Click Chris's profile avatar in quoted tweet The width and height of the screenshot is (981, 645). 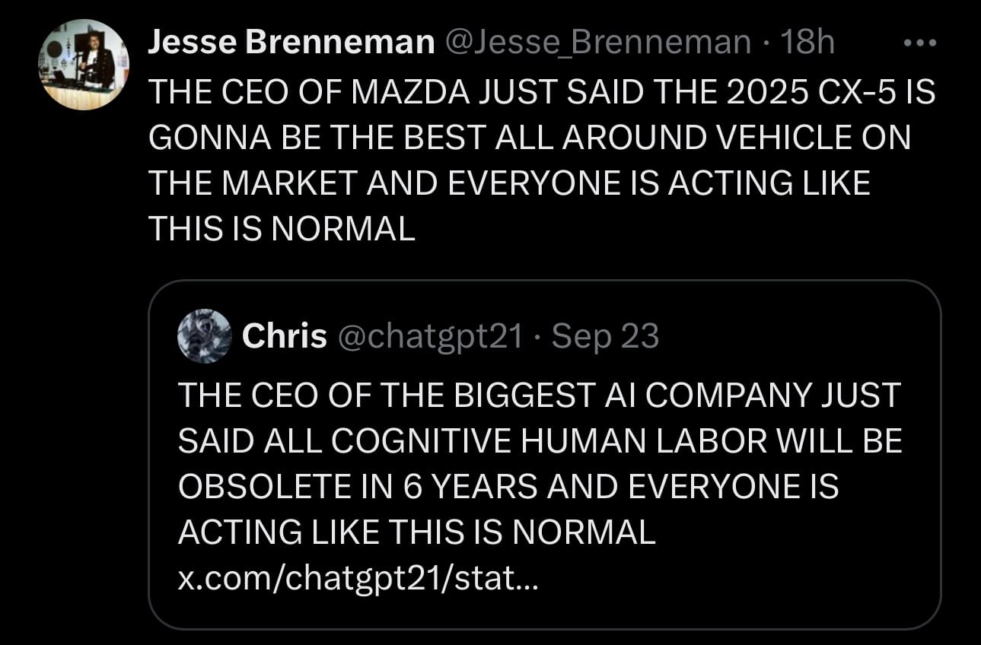[204, 336]
